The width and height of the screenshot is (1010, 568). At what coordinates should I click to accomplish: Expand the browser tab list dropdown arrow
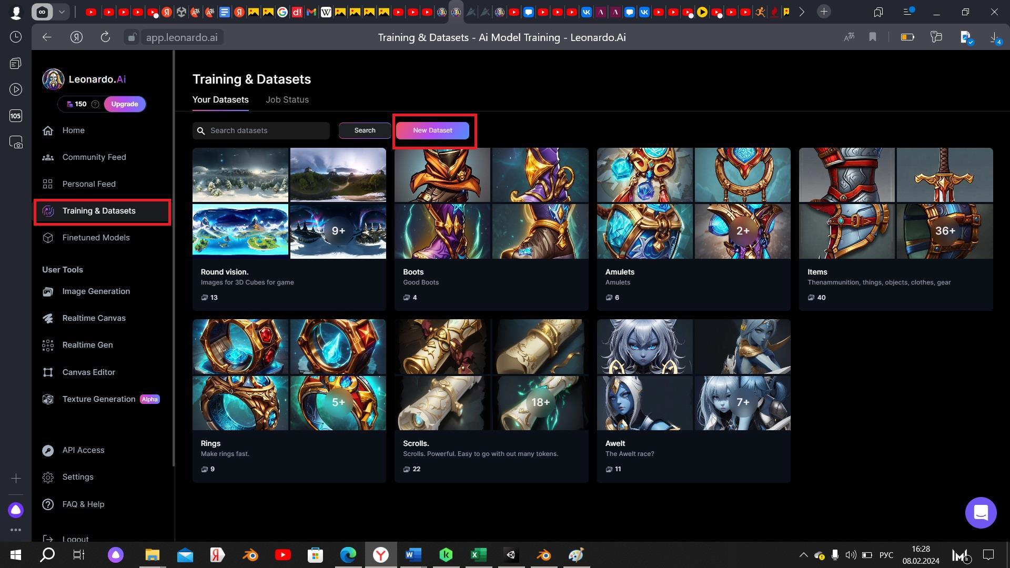click(x=62, y=12)
